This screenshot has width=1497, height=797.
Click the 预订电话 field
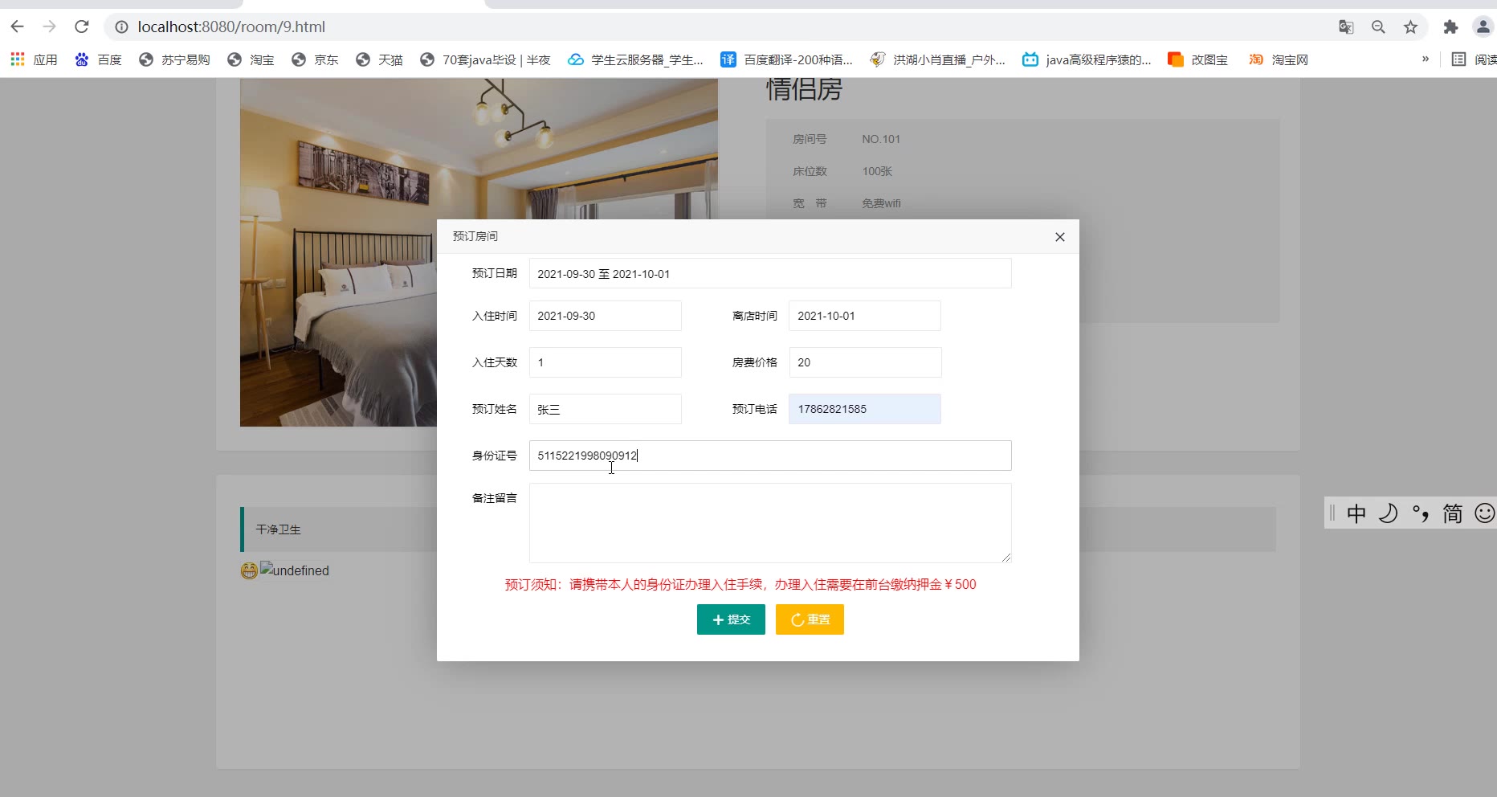pos(865,409)
